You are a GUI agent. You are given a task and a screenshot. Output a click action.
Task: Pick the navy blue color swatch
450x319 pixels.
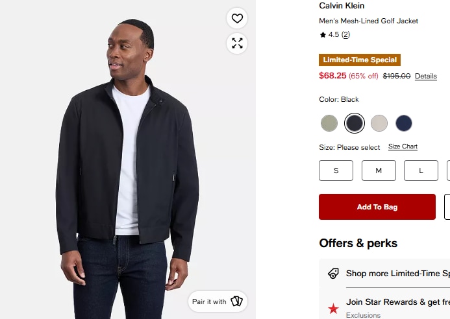404,123
